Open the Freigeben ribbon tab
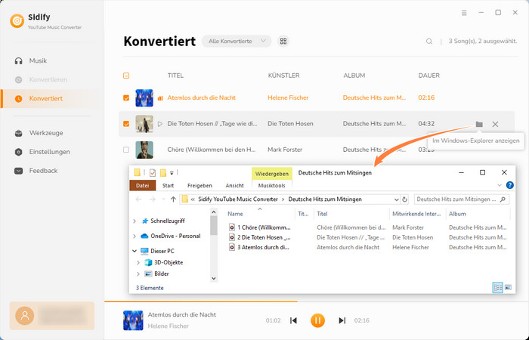529x340 pixels. pyautogui.click(x=200, y=186)
